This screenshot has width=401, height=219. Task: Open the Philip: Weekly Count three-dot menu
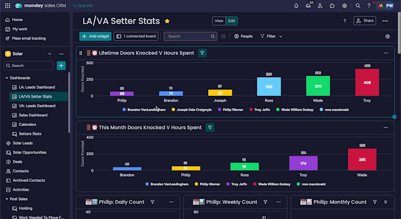[278, 202]
